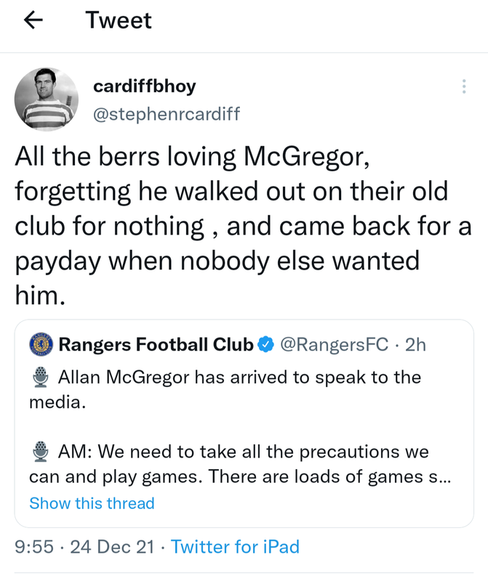Screen dimensions: 488x581
Task: Click the microphone emoji before AM:
Action: [x=41, y=452]
